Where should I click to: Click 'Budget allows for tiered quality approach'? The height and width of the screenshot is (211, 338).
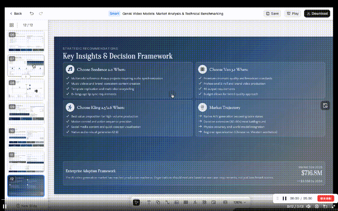coord(231,94)
